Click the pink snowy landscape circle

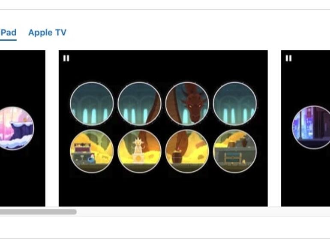click(x=17, y=128)
